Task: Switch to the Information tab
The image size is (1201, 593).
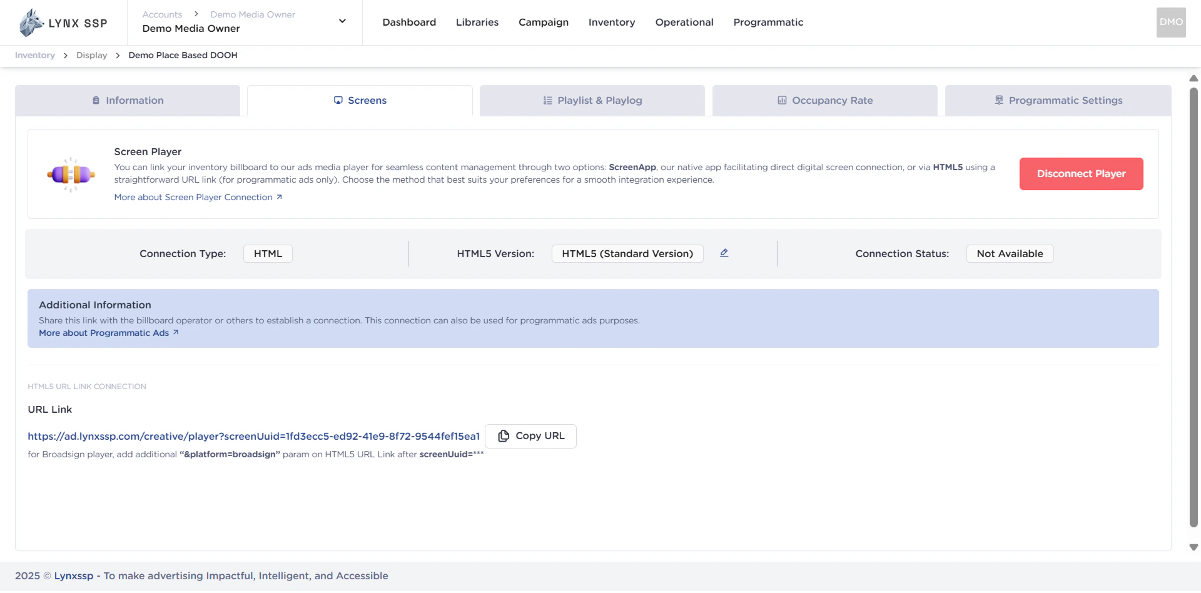Action: [128, 101]
